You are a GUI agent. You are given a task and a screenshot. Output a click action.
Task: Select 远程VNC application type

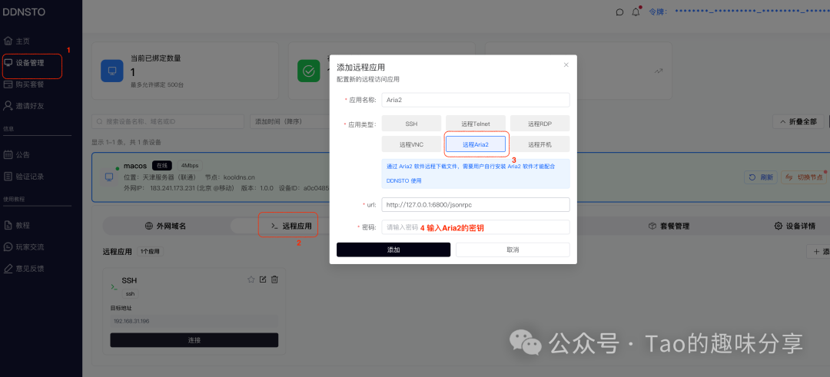click(411, 144)
